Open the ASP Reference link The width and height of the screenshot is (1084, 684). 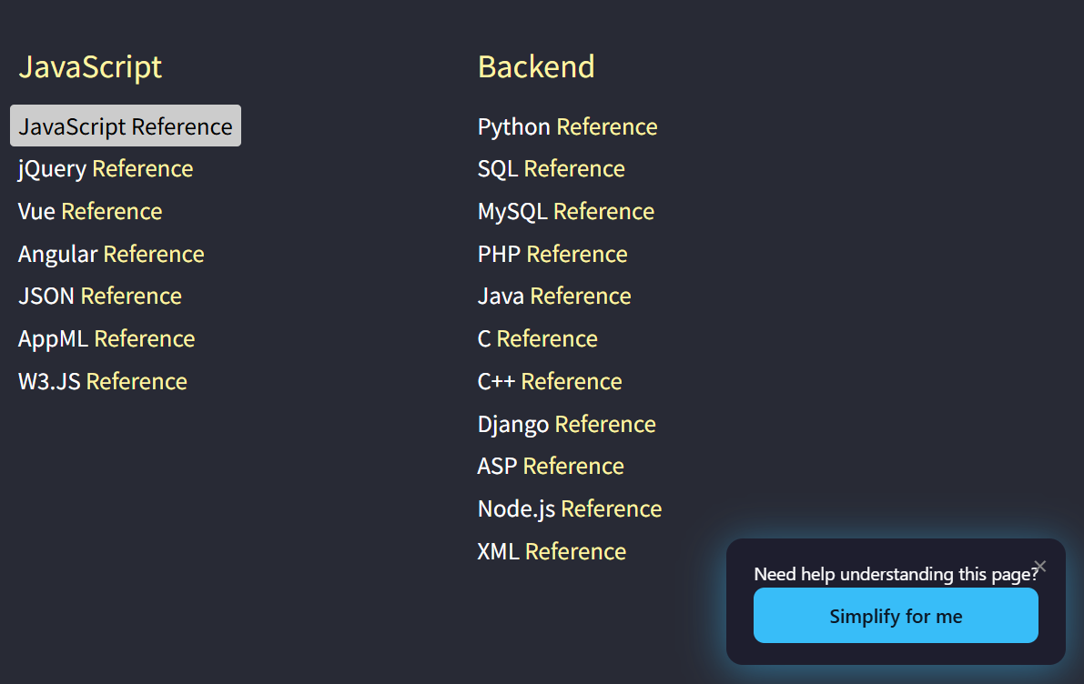551,467
